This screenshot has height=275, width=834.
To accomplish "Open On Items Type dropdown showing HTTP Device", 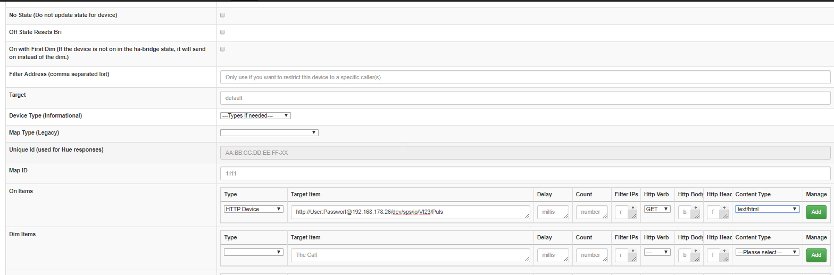I will click(254, 209).
